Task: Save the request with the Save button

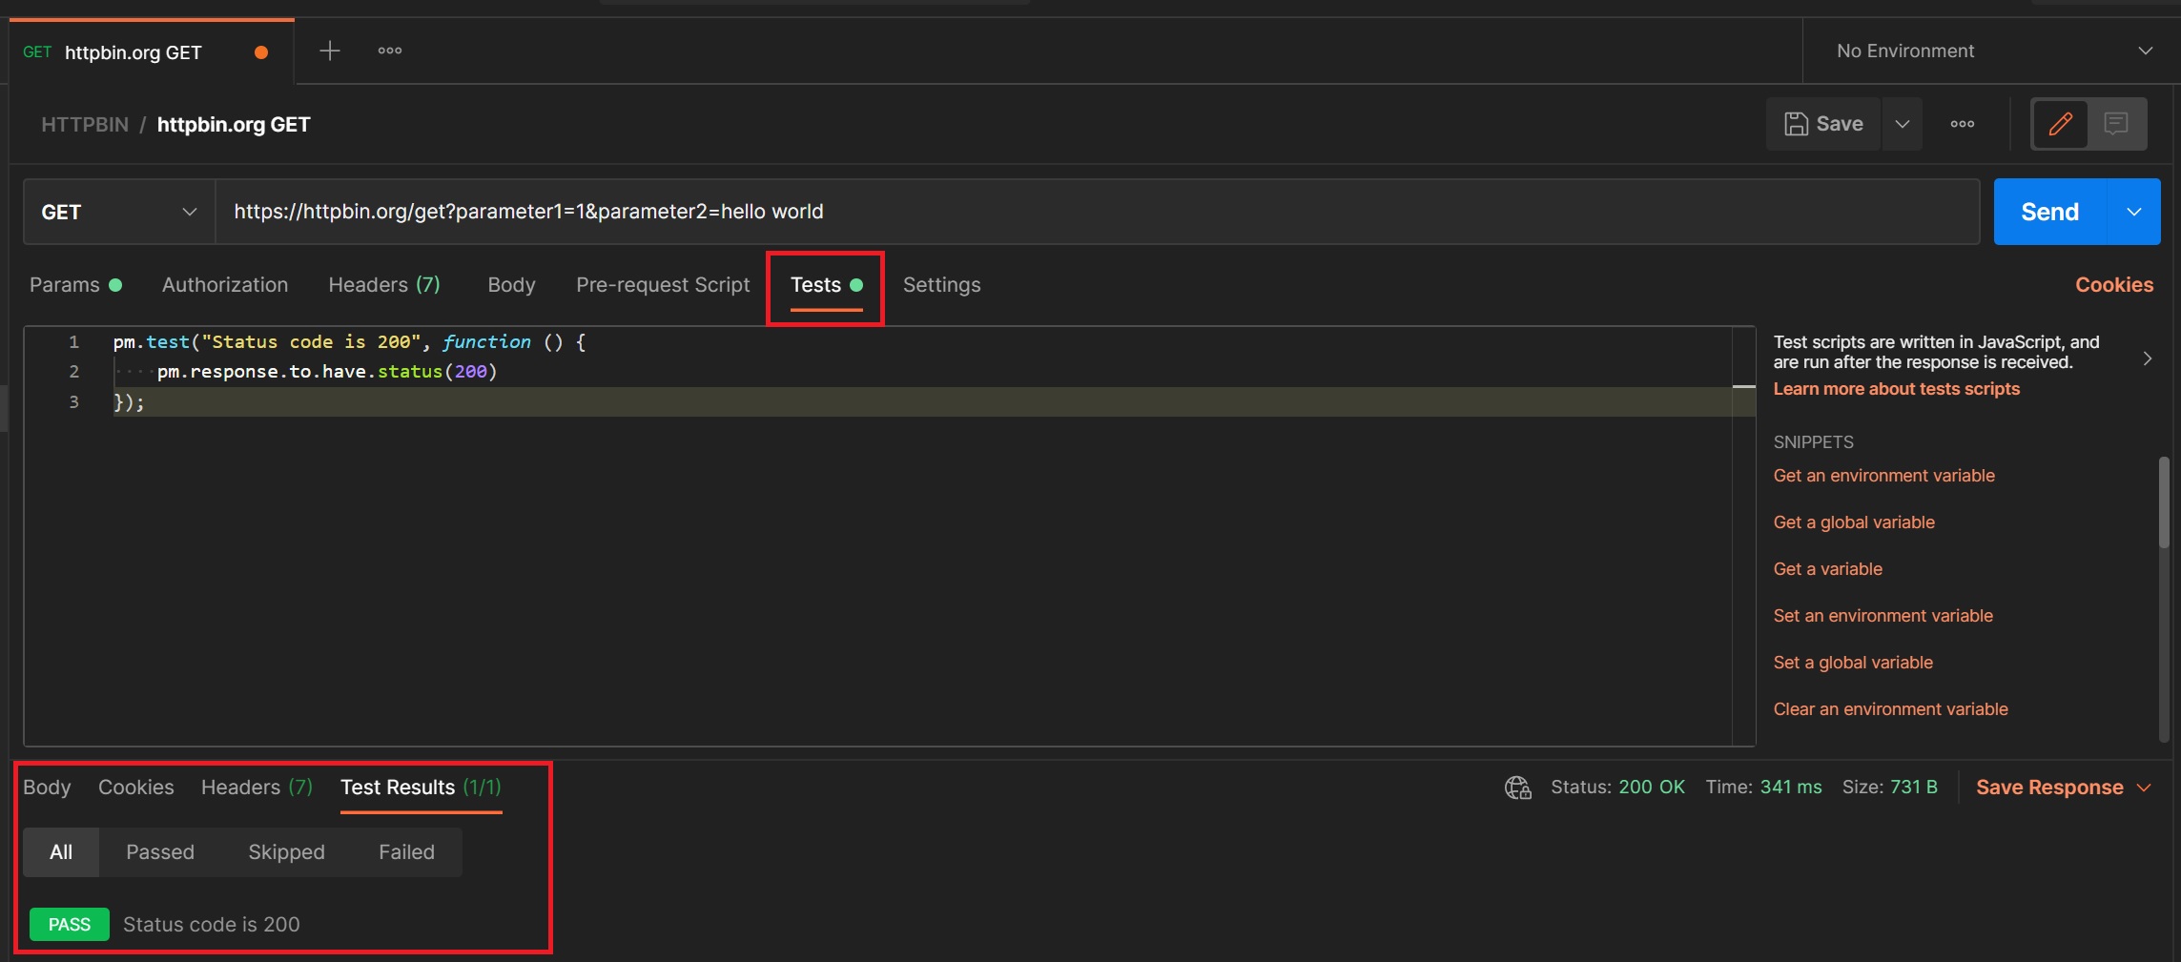Action: click(x=1823, y=124)
